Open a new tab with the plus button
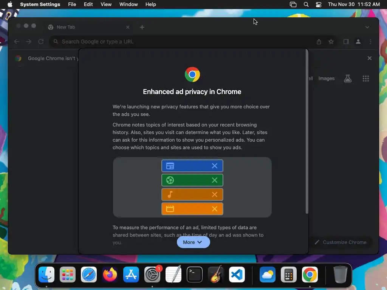Screen dimensions: 387x290 [142, 27]
